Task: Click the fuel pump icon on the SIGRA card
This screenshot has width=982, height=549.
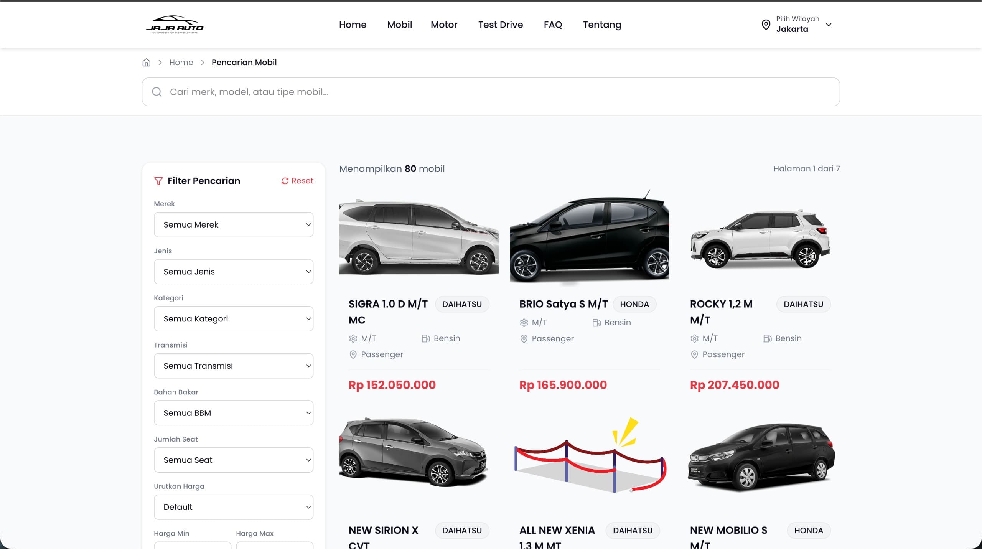Action: coord(426,338)
